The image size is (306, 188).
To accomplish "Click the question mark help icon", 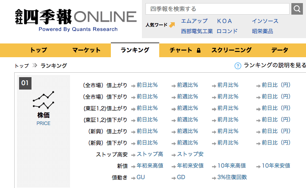I will pyautogui.click(x=238, y=66).
